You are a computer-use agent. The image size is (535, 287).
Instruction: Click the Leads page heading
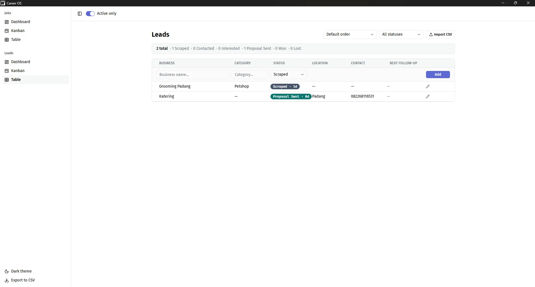coord(161,34)
